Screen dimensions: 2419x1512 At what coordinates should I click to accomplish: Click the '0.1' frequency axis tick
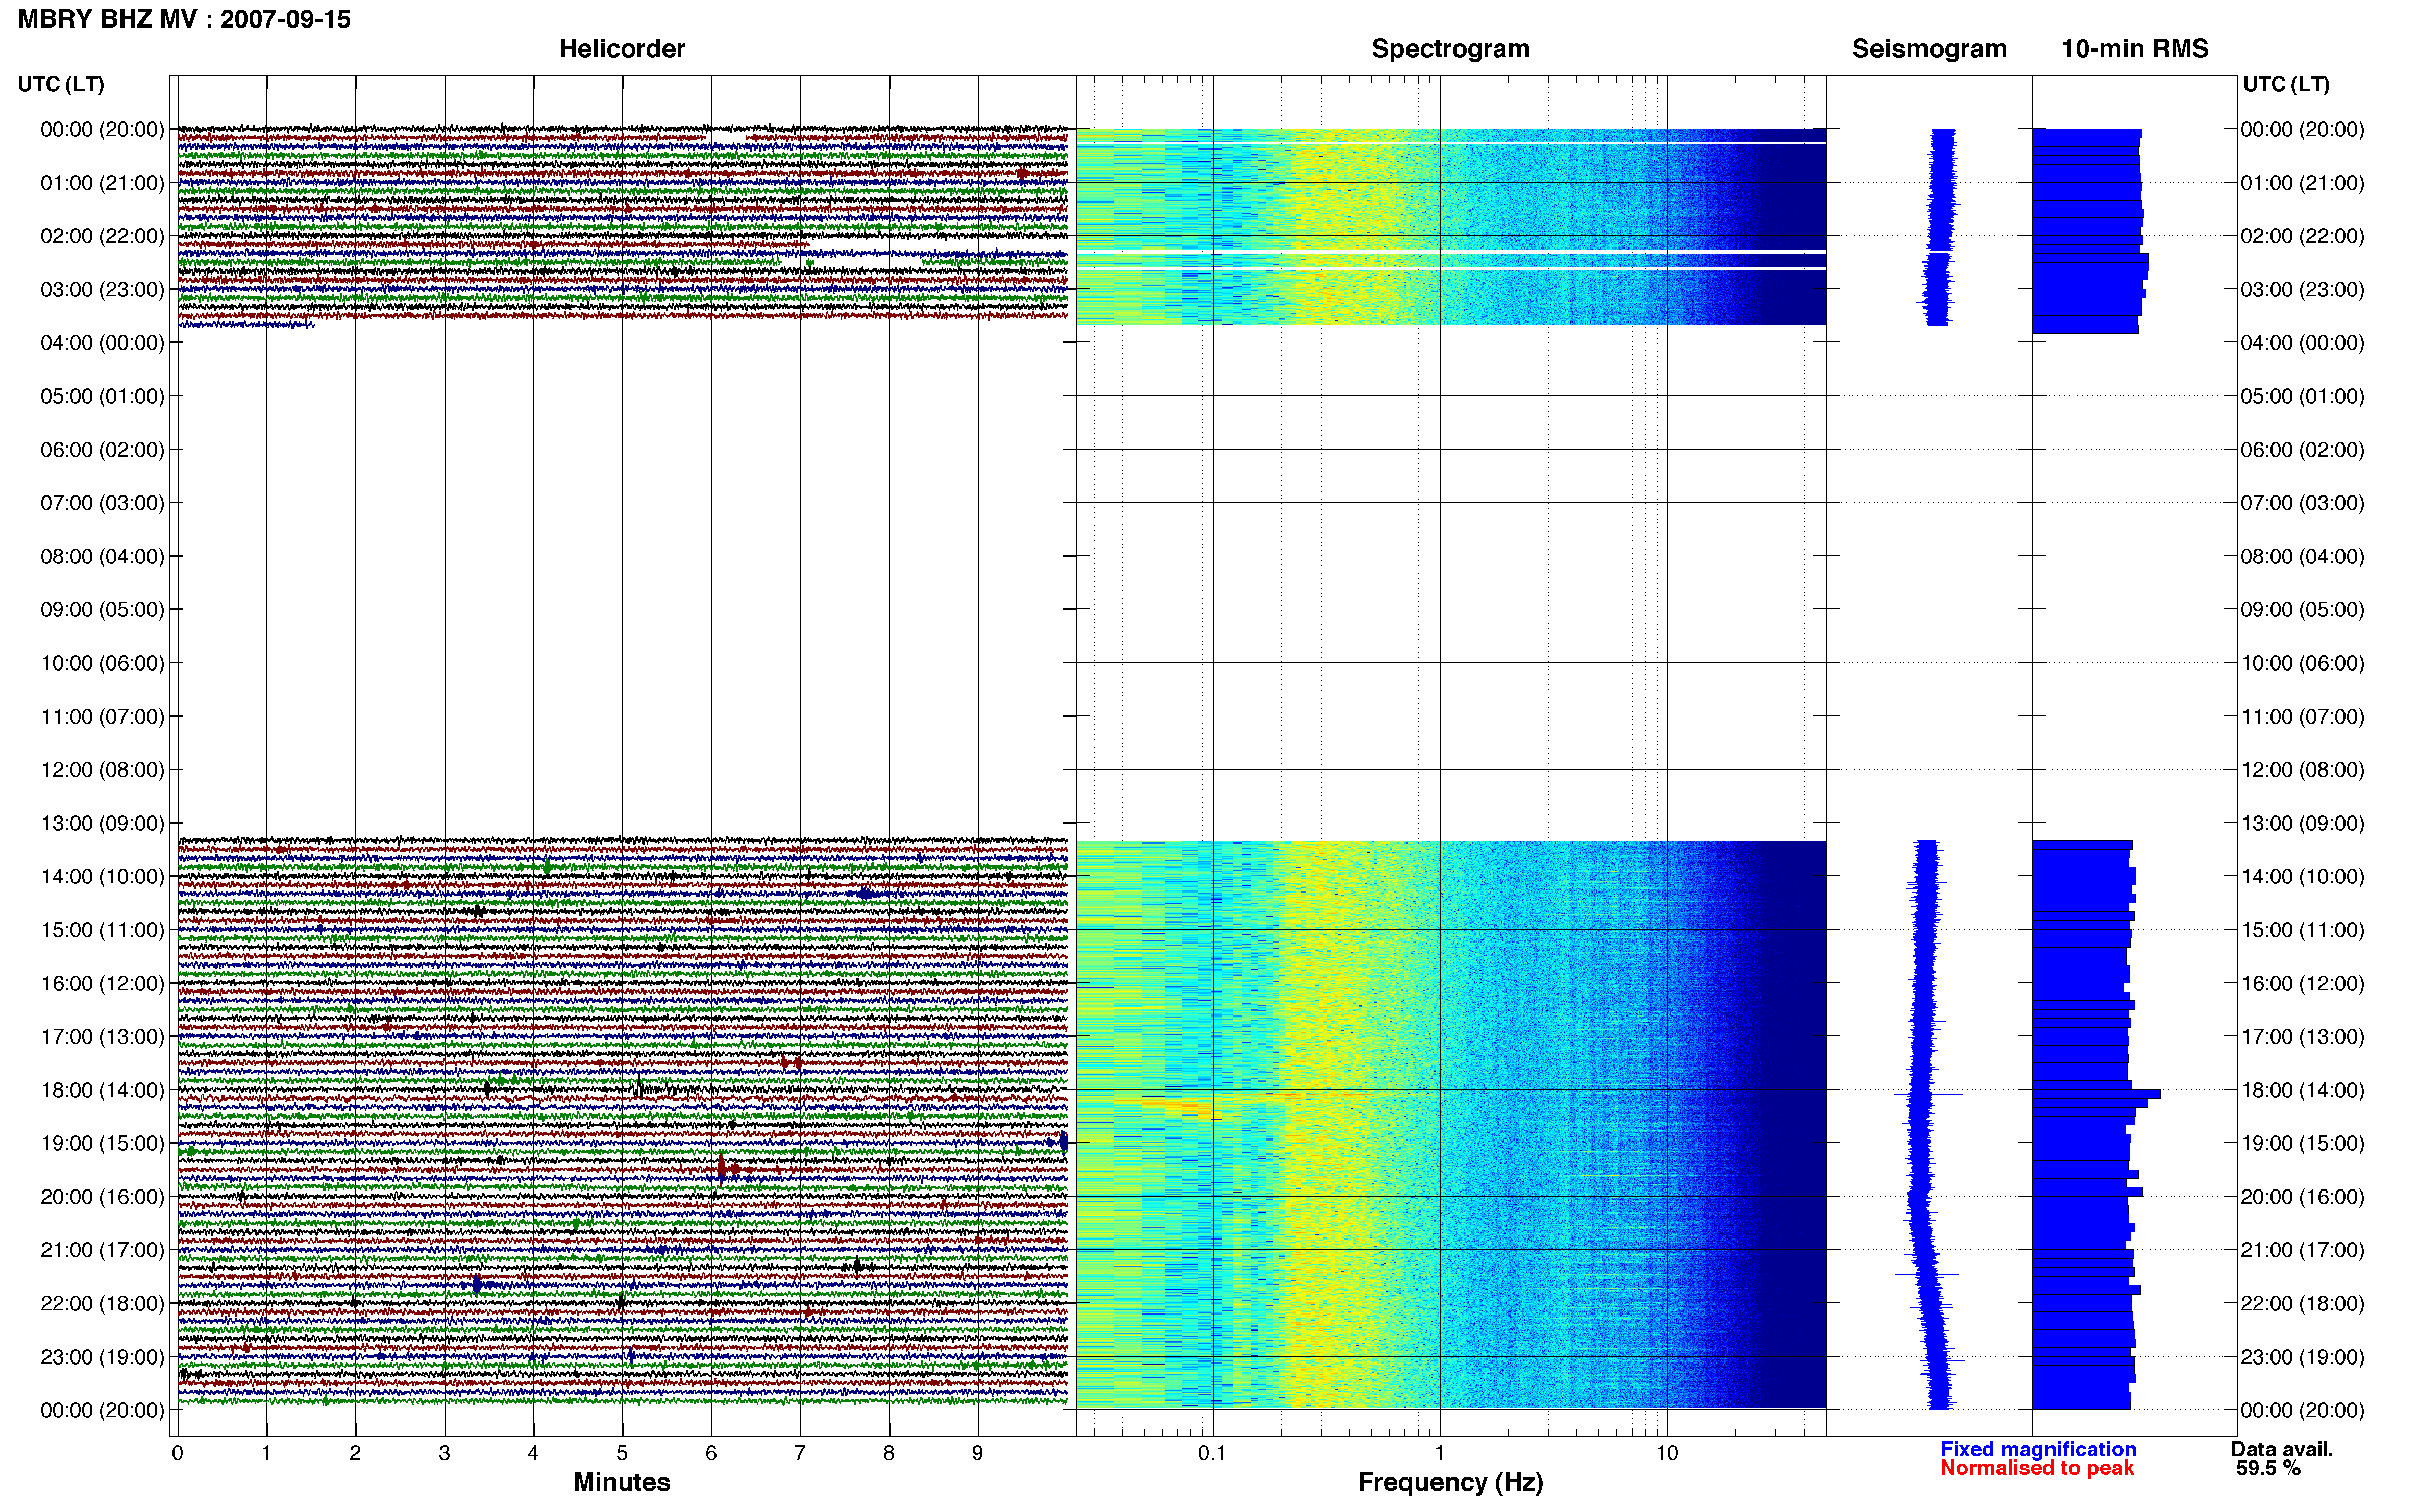pos(1212,1453)
